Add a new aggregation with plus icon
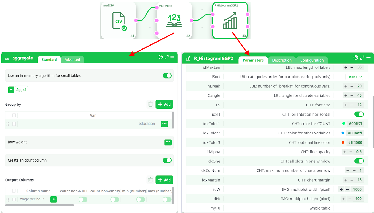This screenshot has height=213, width=374. pos(11,90)
